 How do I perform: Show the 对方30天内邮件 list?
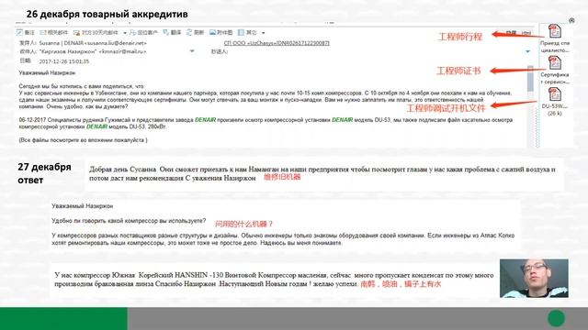tap(96, 33)
